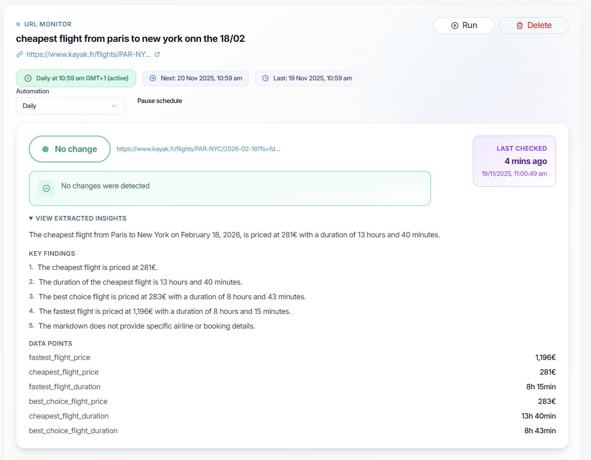This screenshot has height=460, width=591.
Task: Click the LAST CHECKED timestamp card
Action: point(514,161)
